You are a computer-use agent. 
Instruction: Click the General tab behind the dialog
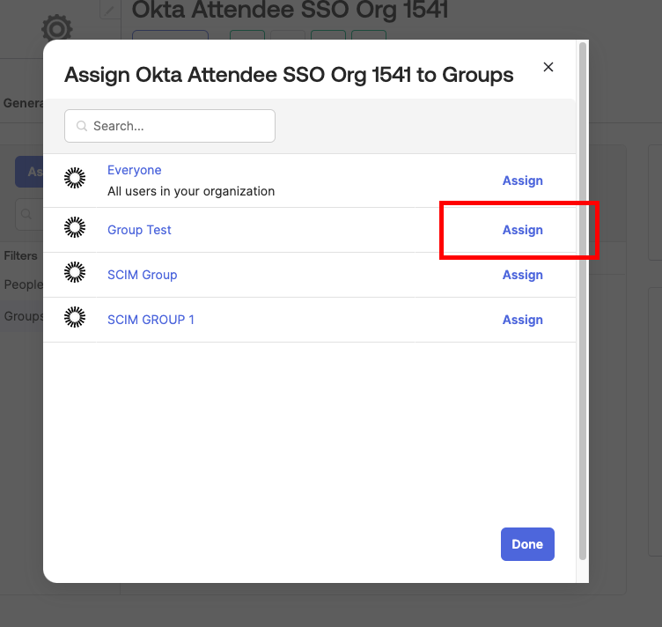23,103
